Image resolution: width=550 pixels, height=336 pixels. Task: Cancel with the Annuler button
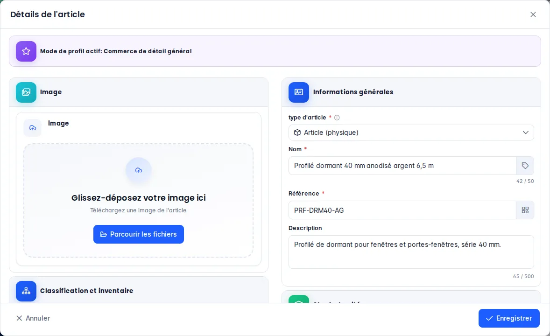click(x=33, y=318)
